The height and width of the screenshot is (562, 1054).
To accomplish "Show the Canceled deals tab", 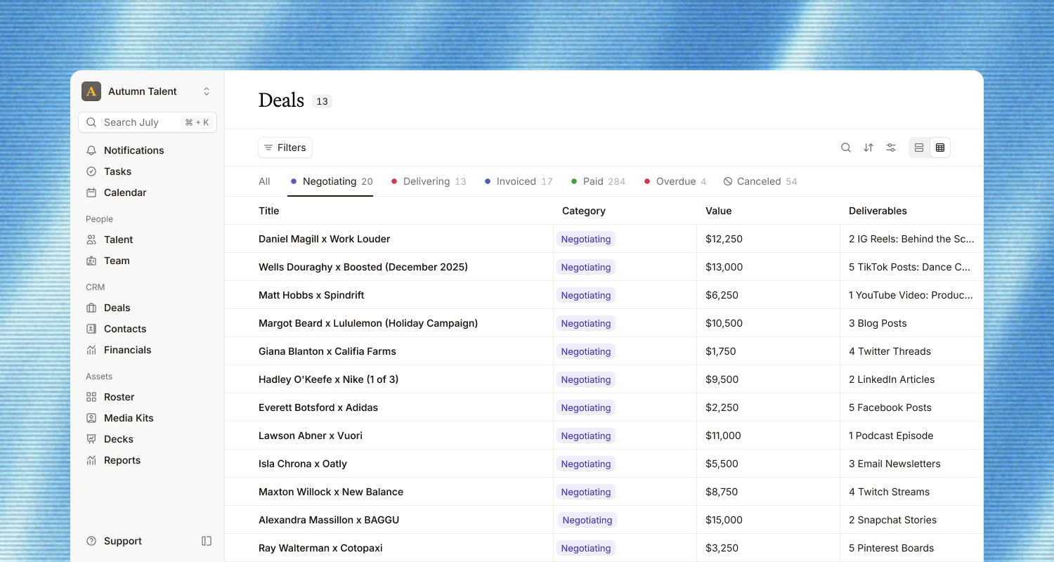I will tap(760, 181).
